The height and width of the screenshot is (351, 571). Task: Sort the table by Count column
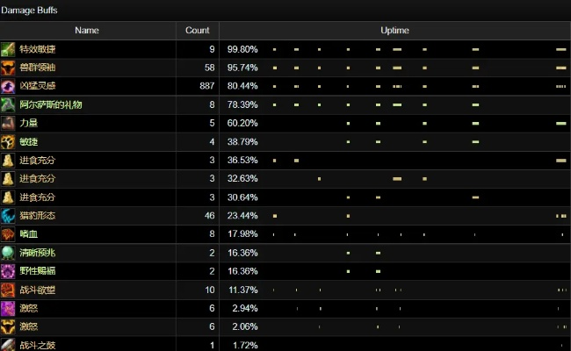198,31
